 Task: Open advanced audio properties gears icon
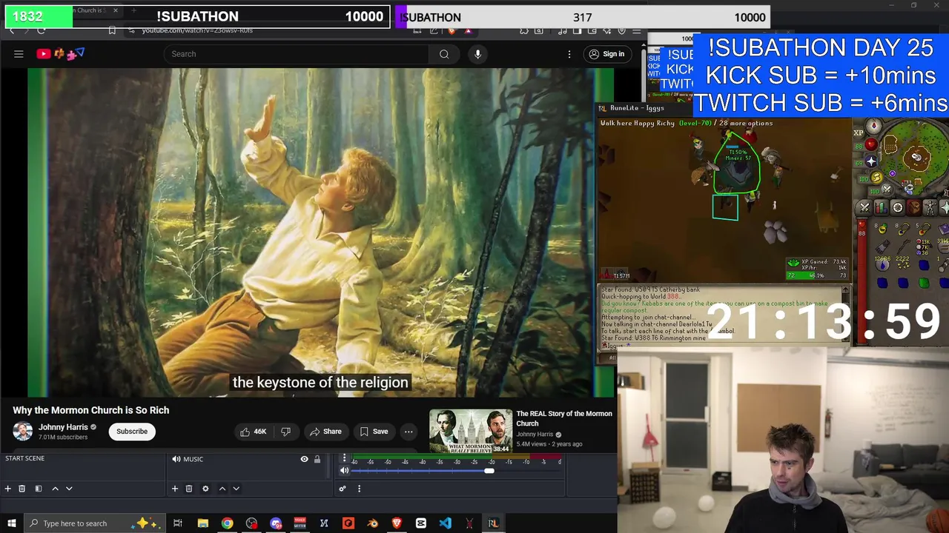[x=343, y=489]
